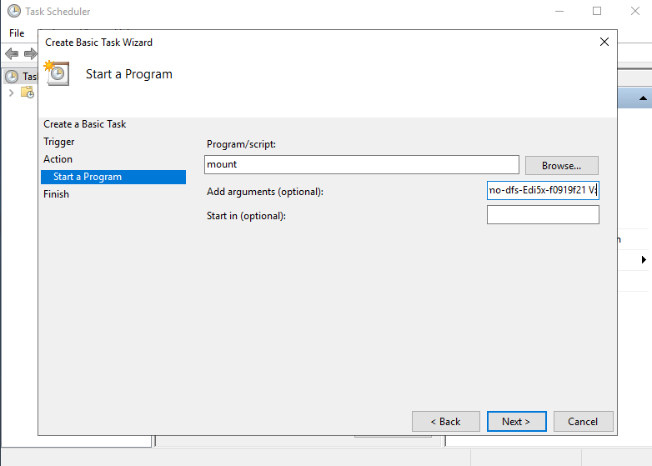Click the Forward arrow in the toolbar
Viewport: 652px width, 466px height.
point(30,54)
